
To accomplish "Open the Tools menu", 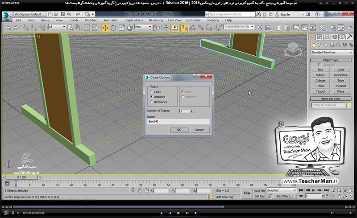I will click(31, 20).
